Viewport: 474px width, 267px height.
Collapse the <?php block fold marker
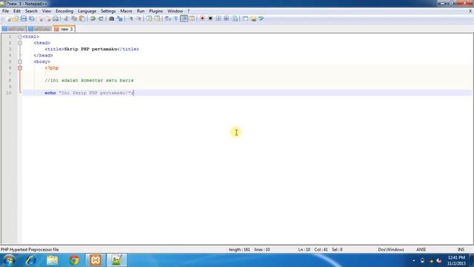click(x=20, y=68)
